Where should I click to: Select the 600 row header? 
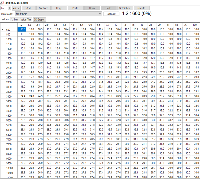[x=9, y=30]
